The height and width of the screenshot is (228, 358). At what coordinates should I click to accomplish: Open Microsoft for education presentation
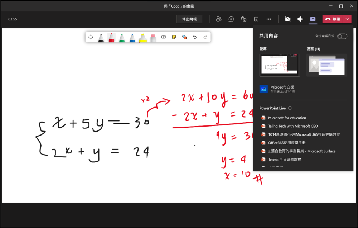coord(287,118)
